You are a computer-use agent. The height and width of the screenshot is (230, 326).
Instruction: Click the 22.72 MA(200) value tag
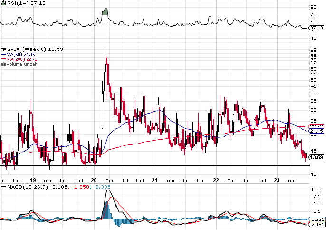(316, 126)
